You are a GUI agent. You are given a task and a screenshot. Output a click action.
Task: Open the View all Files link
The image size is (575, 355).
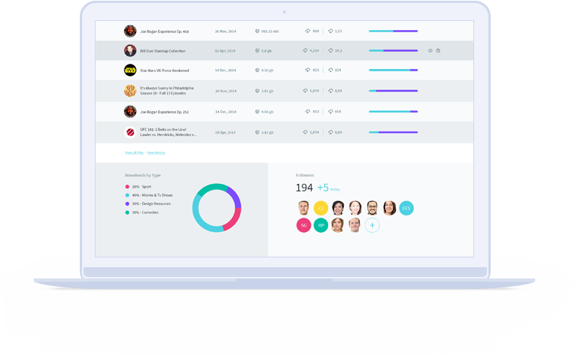coord(134,152)
